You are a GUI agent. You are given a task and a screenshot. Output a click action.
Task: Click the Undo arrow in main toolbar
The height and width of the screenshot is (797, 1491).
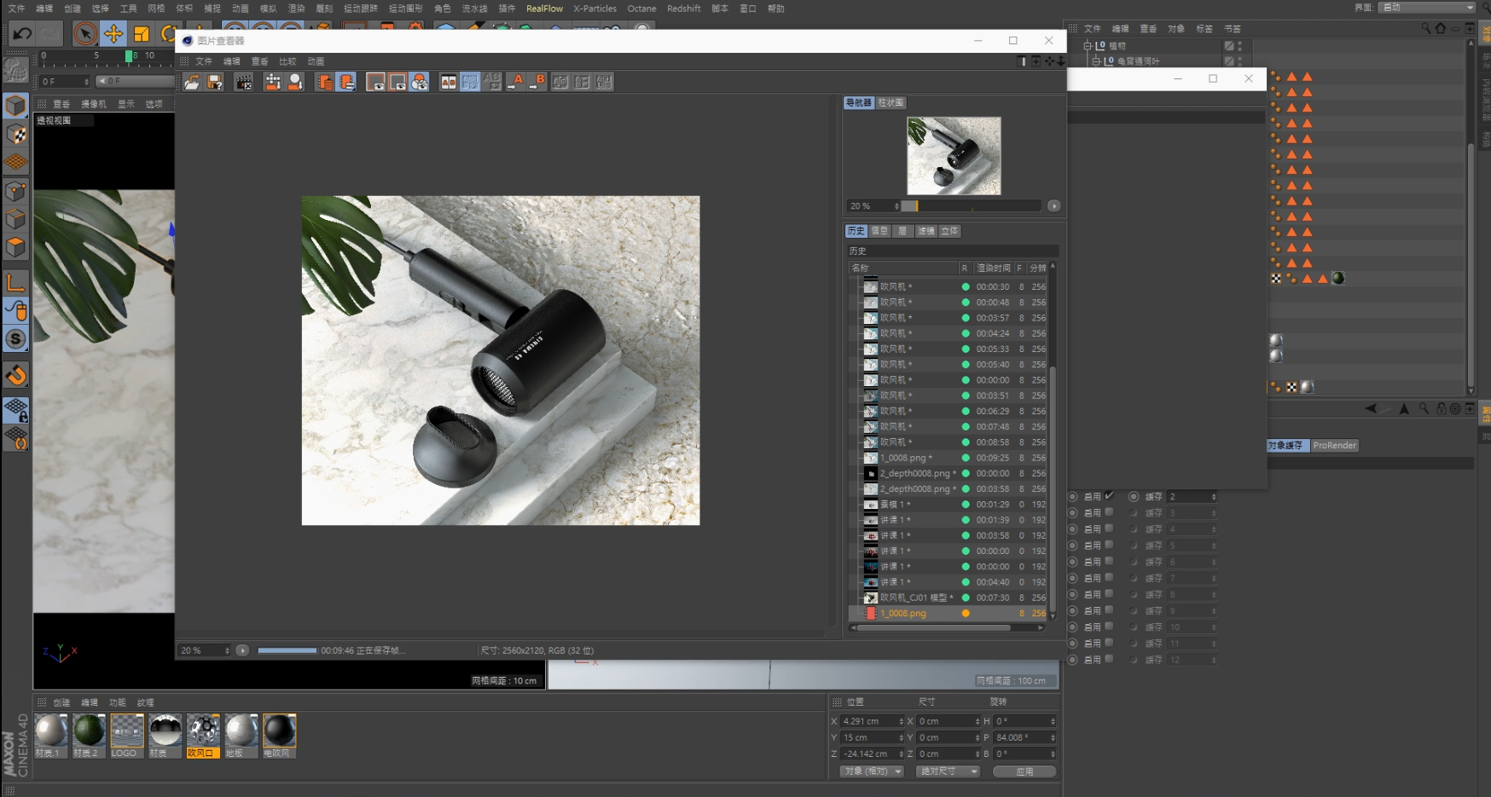coord(22,34)
